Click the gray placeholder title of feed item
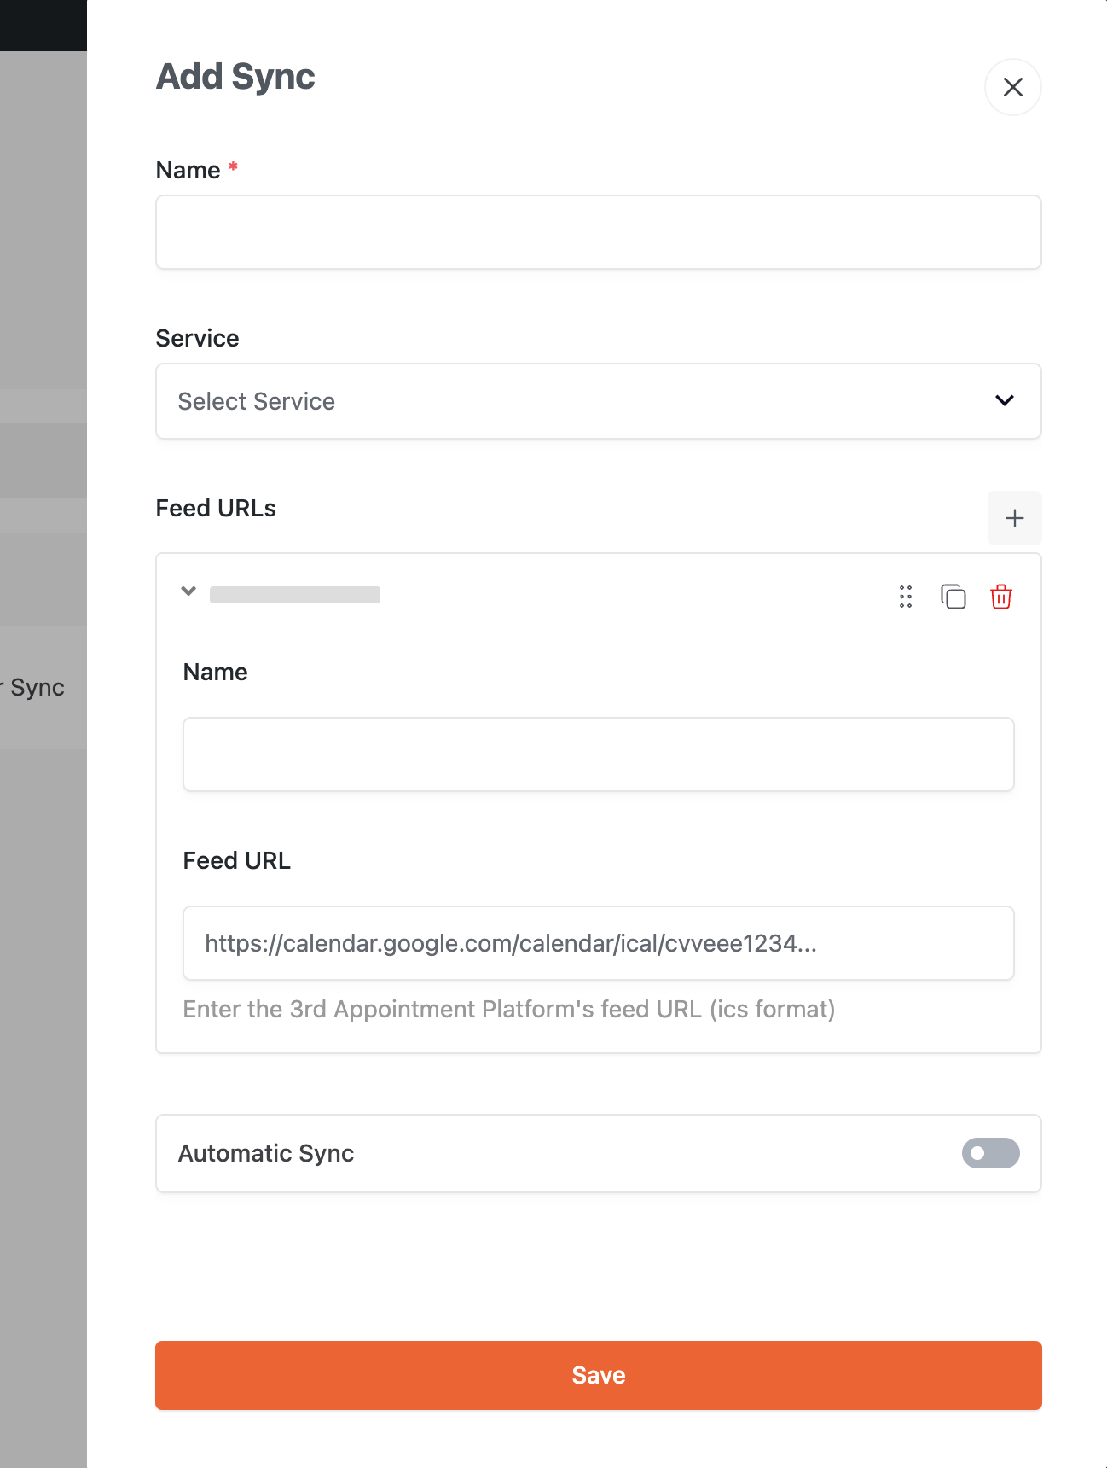Image resolution: width=1107 pixels, height=1468 pixels. (295, 595)
